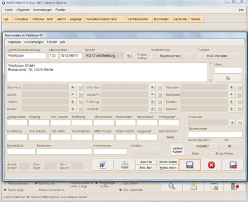Image resolution: width=248 pixels, height=202 pixels.
Task: Click the delete icon in Sachverst. row
Action: click(x=81, y=87)
